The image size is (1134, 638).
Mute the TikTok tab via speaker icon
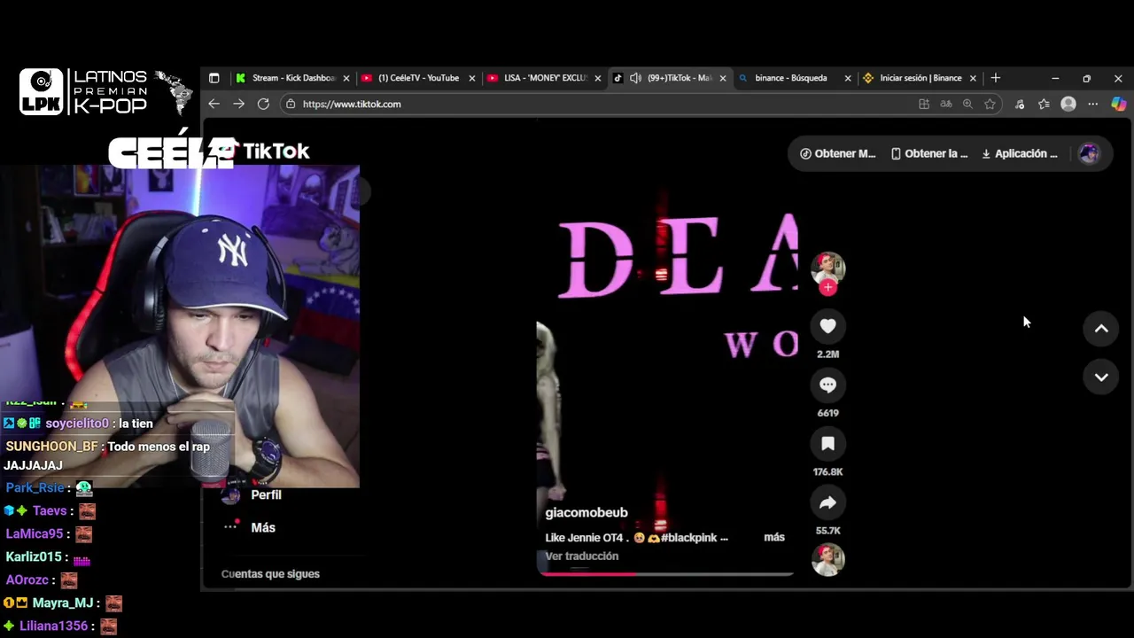point(635,78)
